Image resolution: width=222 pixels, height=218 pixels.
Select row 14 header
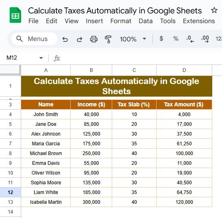[x=10, y=212]
